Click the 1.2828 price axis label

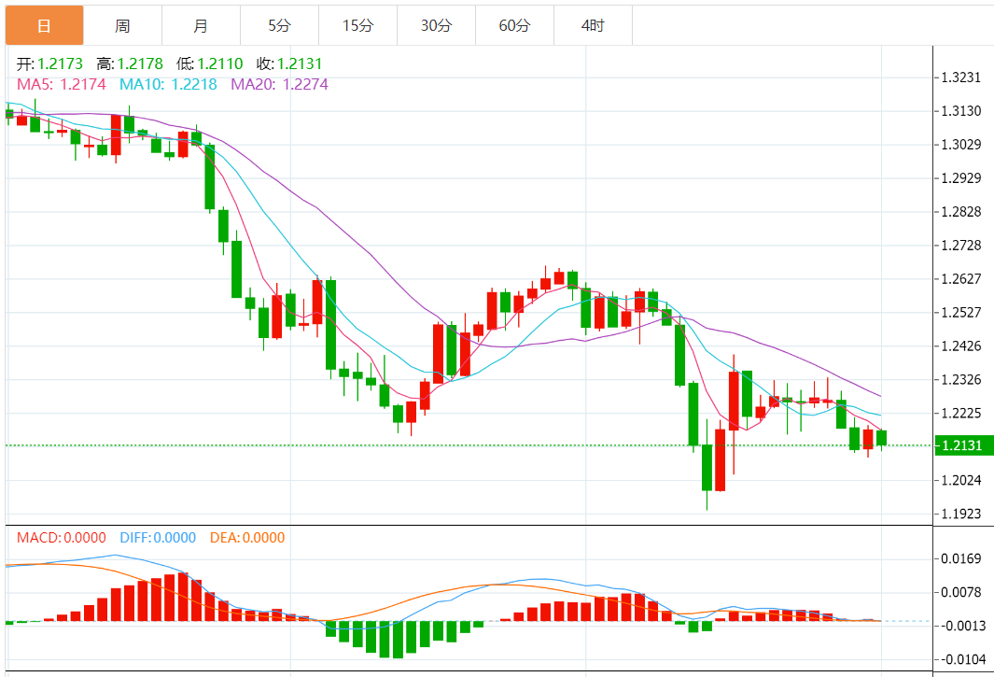click(x=961, y=212)
